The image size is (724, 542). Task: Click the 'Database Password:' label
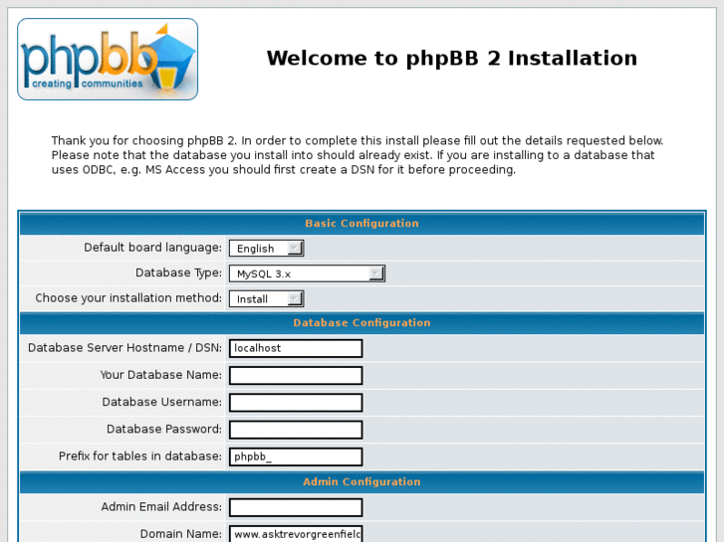164,429
